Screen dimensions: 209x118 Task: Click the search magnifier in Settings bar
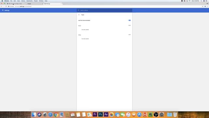click(78, 10)
